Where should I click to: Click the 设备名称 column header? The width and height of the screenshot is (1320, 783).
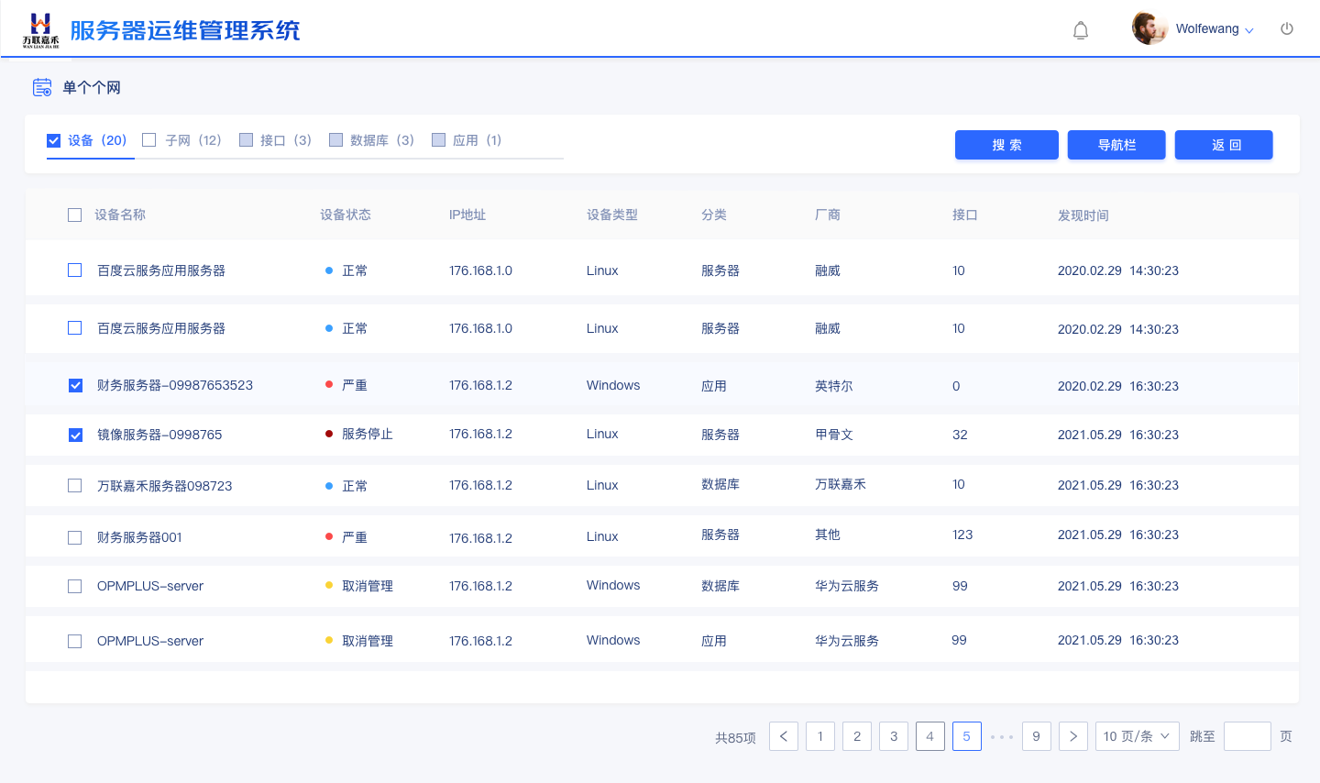click(120, 215)
